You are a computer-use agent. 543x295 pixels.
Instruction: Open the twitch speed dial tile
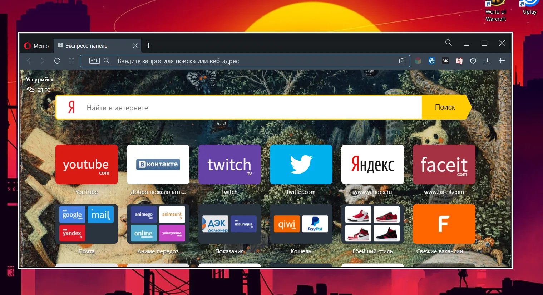point(229,165)
